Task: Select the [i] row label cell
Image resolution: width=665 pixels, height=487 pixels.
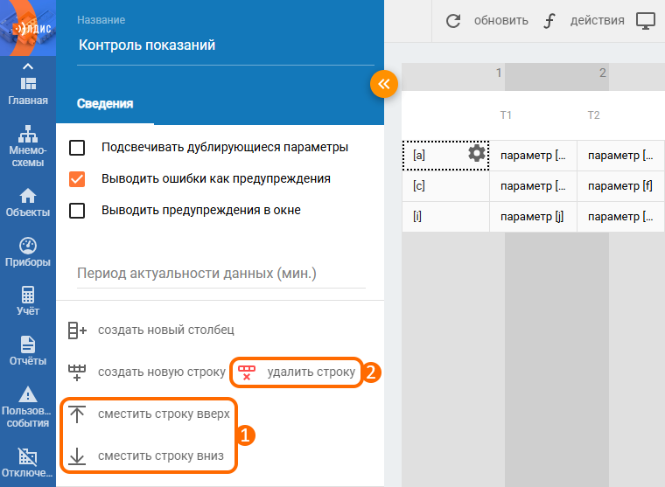Action: click(445, 217)
